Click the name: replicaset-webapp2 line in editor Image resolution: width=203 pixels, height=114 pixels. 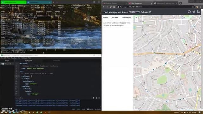point(33,68)
